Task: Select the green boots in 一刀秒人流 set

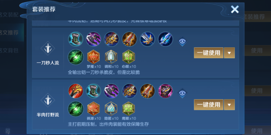Action: pyautogui.click(x=76, y=39)
